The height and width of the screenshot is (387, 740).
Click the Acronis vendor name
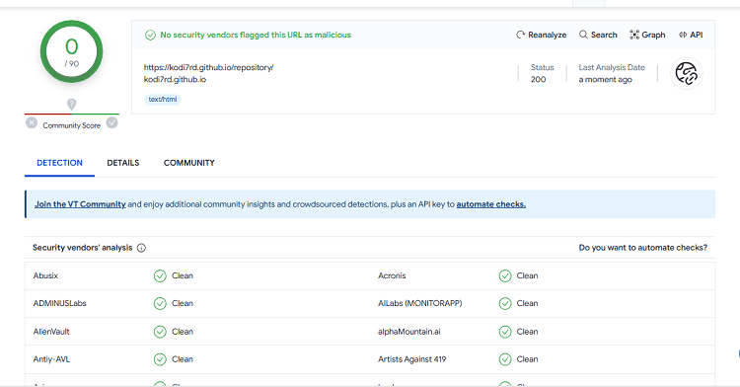coord(392,275)
